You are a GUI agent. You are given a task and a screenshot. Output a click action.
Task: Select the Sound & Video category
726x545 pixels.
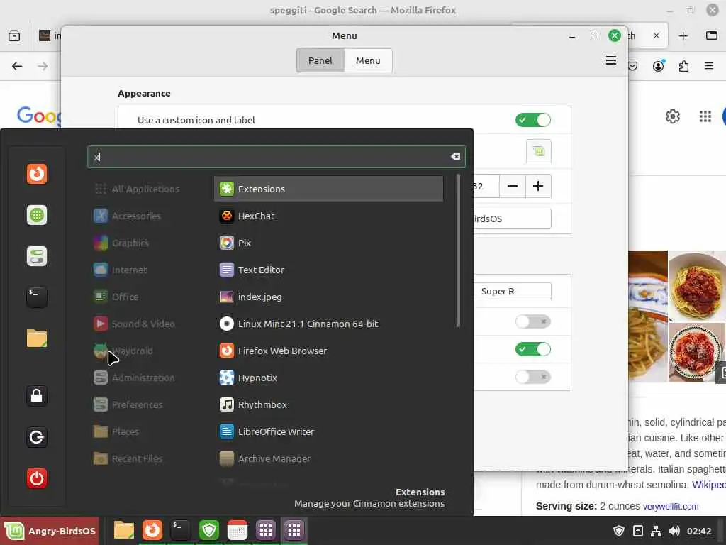tap(134, 324)
